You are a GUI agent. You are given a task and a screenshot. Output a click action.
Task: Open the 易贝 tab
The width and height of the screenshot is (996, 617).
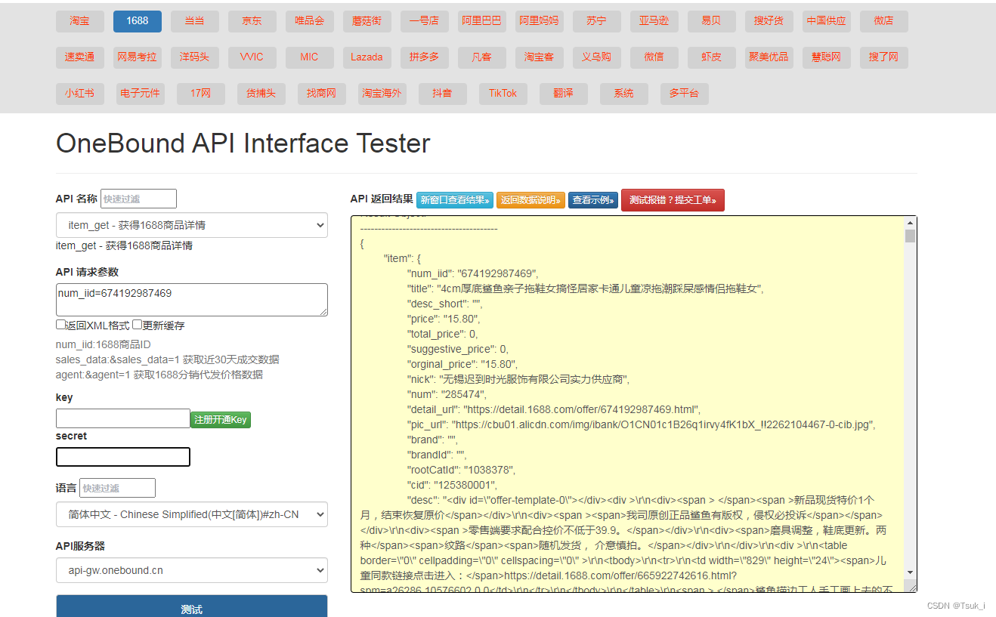pos(712,21)
